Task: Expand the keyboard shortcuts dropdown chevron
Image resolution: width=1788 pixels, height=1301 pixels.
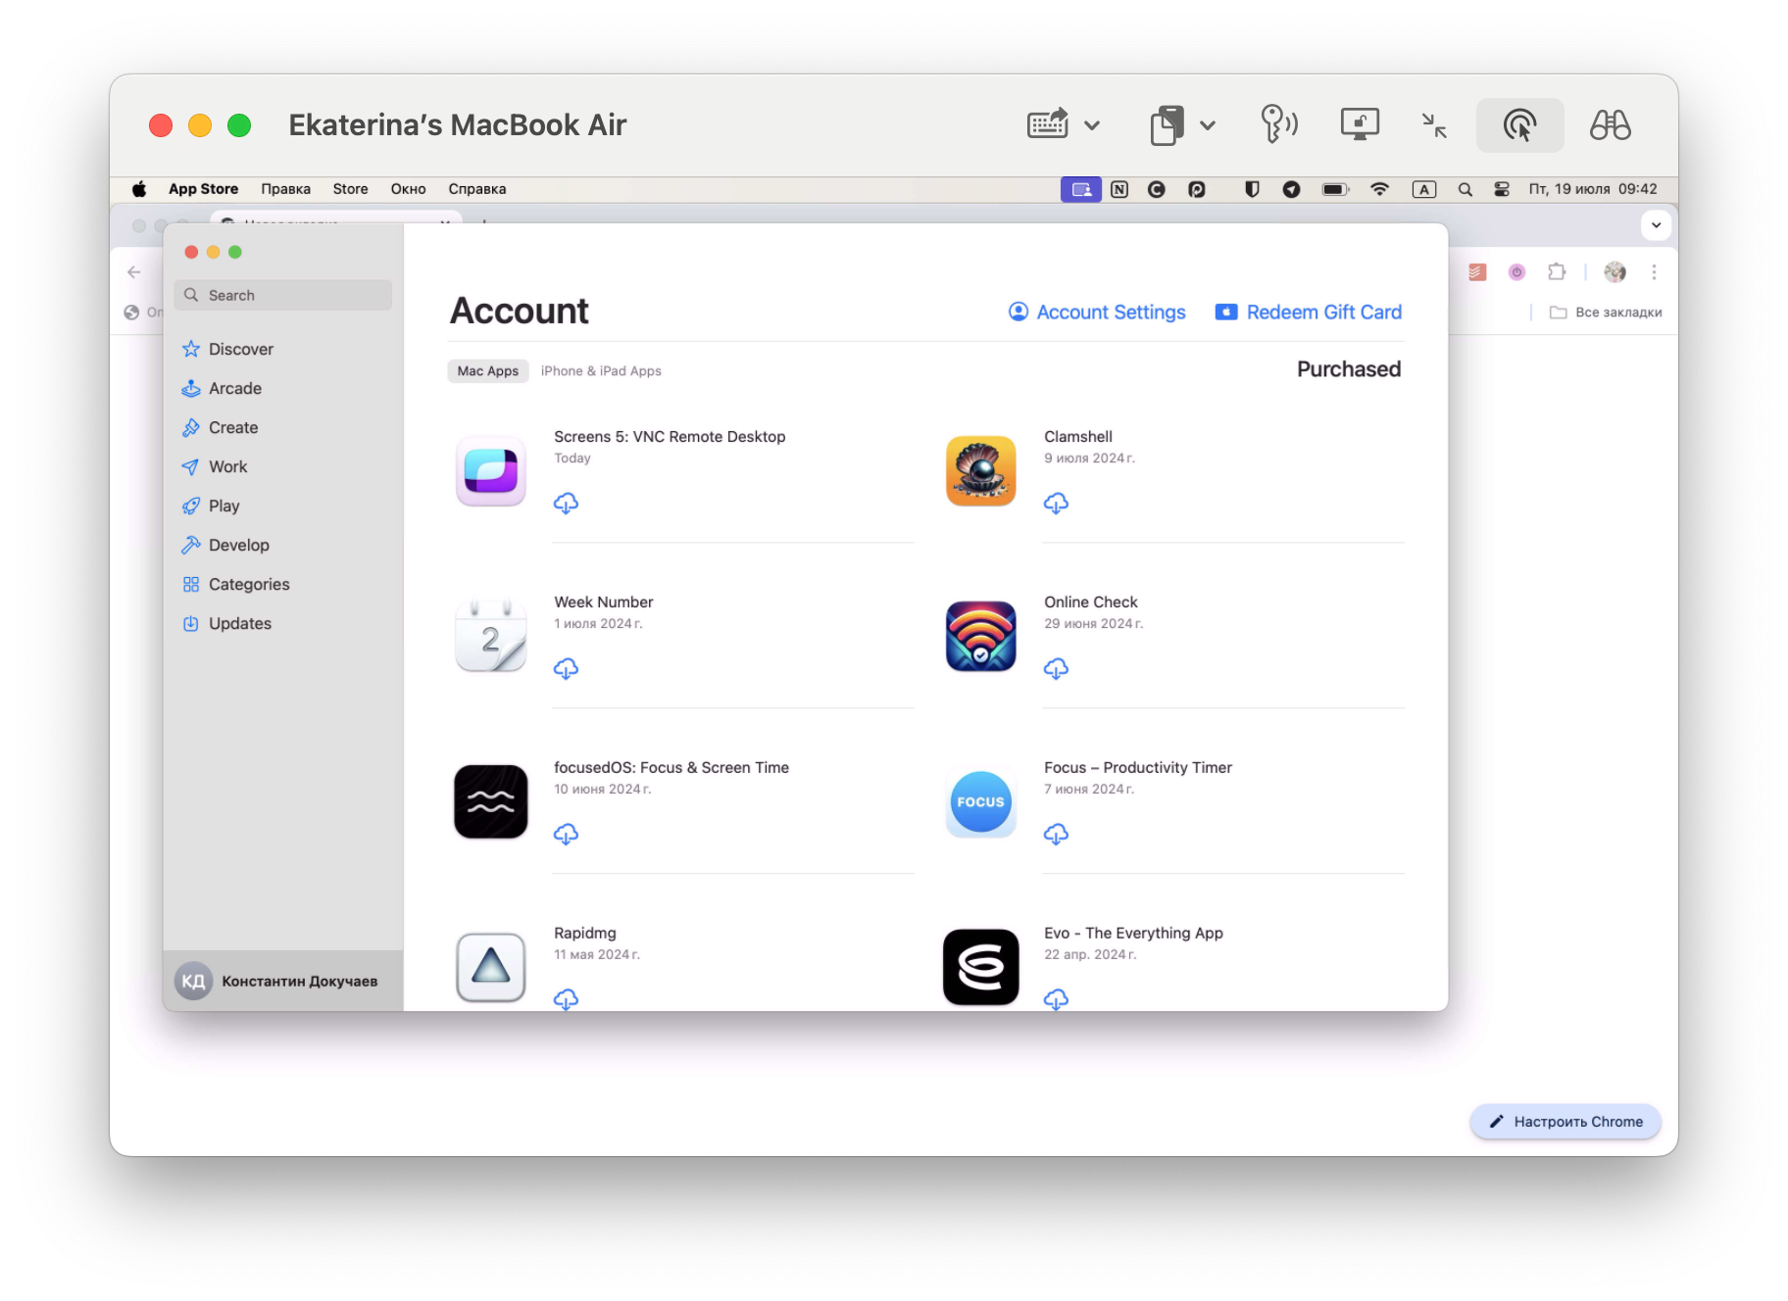Action: (1092, 125)
